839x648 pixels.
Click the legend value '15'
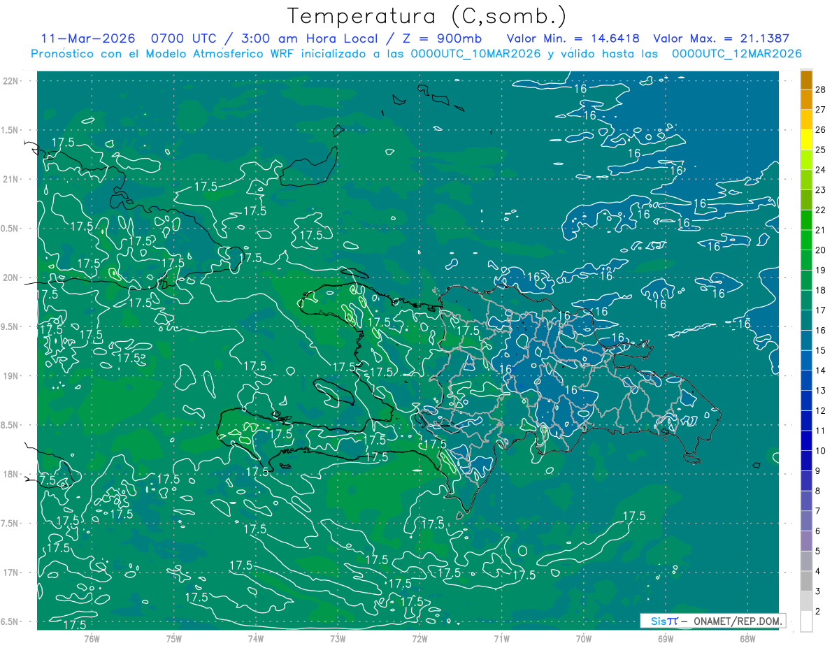point(821,350)
